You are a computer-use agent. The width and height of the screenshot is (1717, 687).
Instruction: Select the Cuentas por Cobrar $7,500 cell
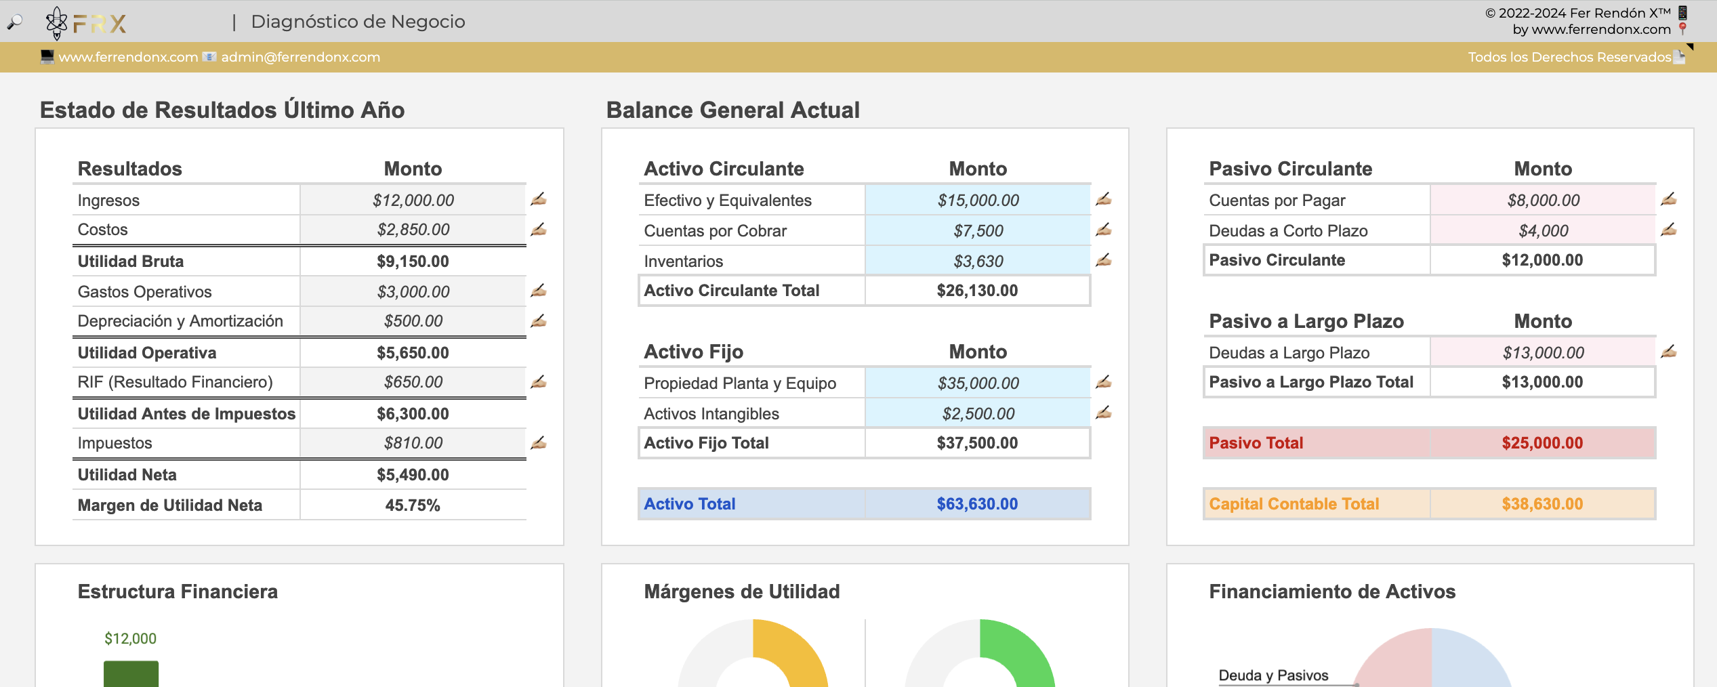point(978,231)
